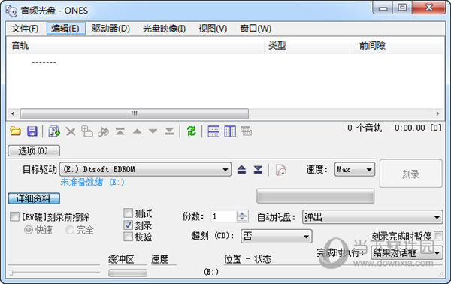This screenshot has height=284, width=451.
Task: Move track down with down triangle icon
Action: coord(153,131)
